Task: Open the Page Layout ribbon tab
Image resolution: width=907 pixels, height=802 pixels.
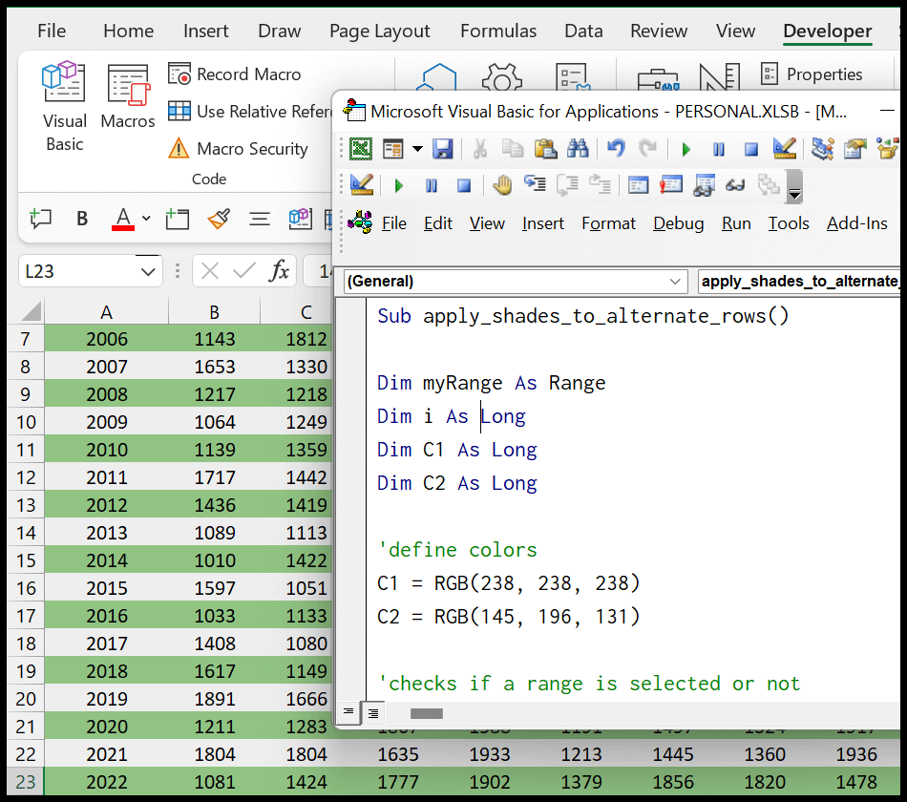Action: tap(379, 31)
